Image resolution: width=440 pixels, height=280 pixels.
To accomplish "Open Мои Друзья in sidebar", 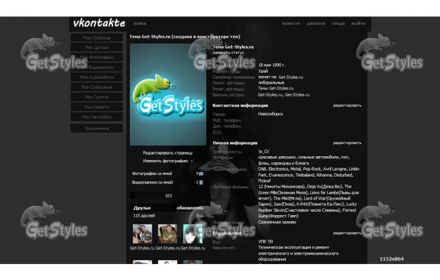I will click(x=97, y=48).
